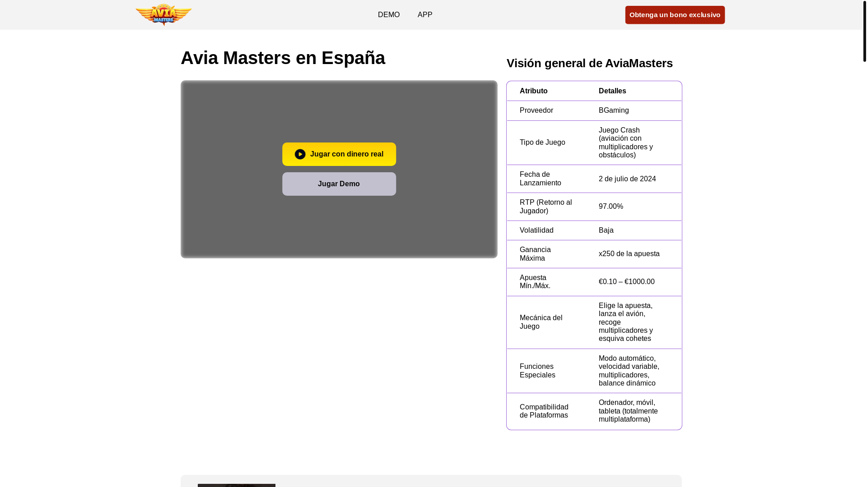This screenshot has height=487, width=867.
Task: Click the Apuesta Mín./Máx. label
Action: 535,282
